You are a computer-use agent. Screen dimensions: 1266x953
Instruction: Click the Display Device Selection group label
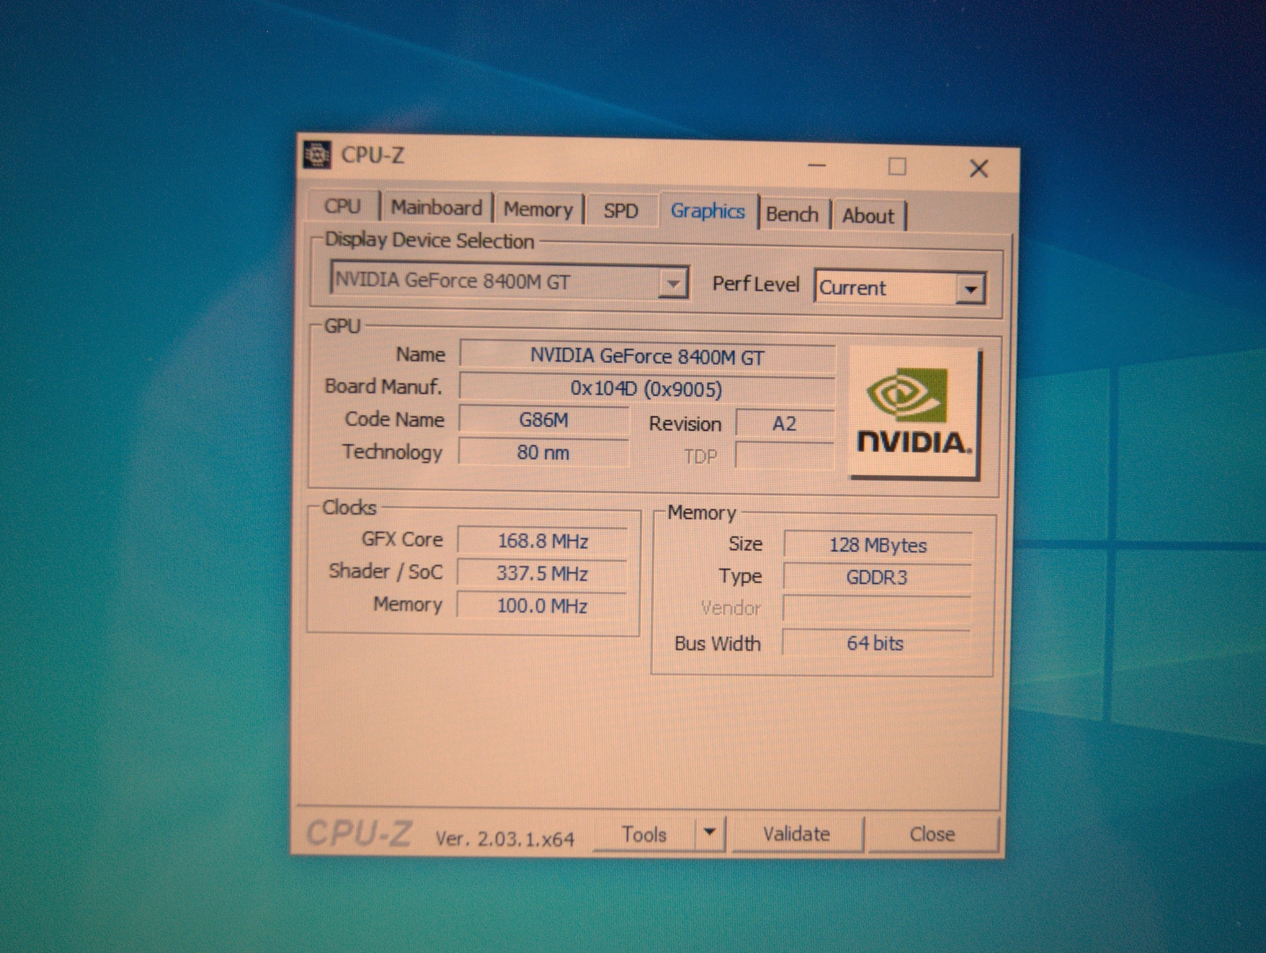(x=429, y=241)
